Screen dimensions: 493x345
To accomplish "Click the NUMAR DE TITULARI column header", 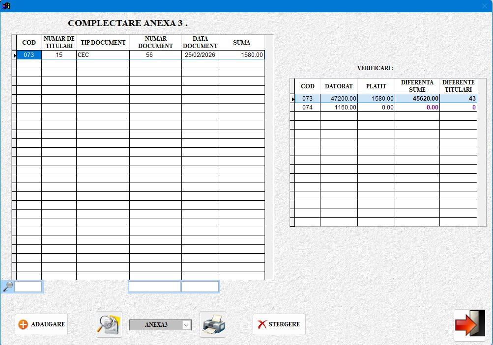I will coord(59,43).
